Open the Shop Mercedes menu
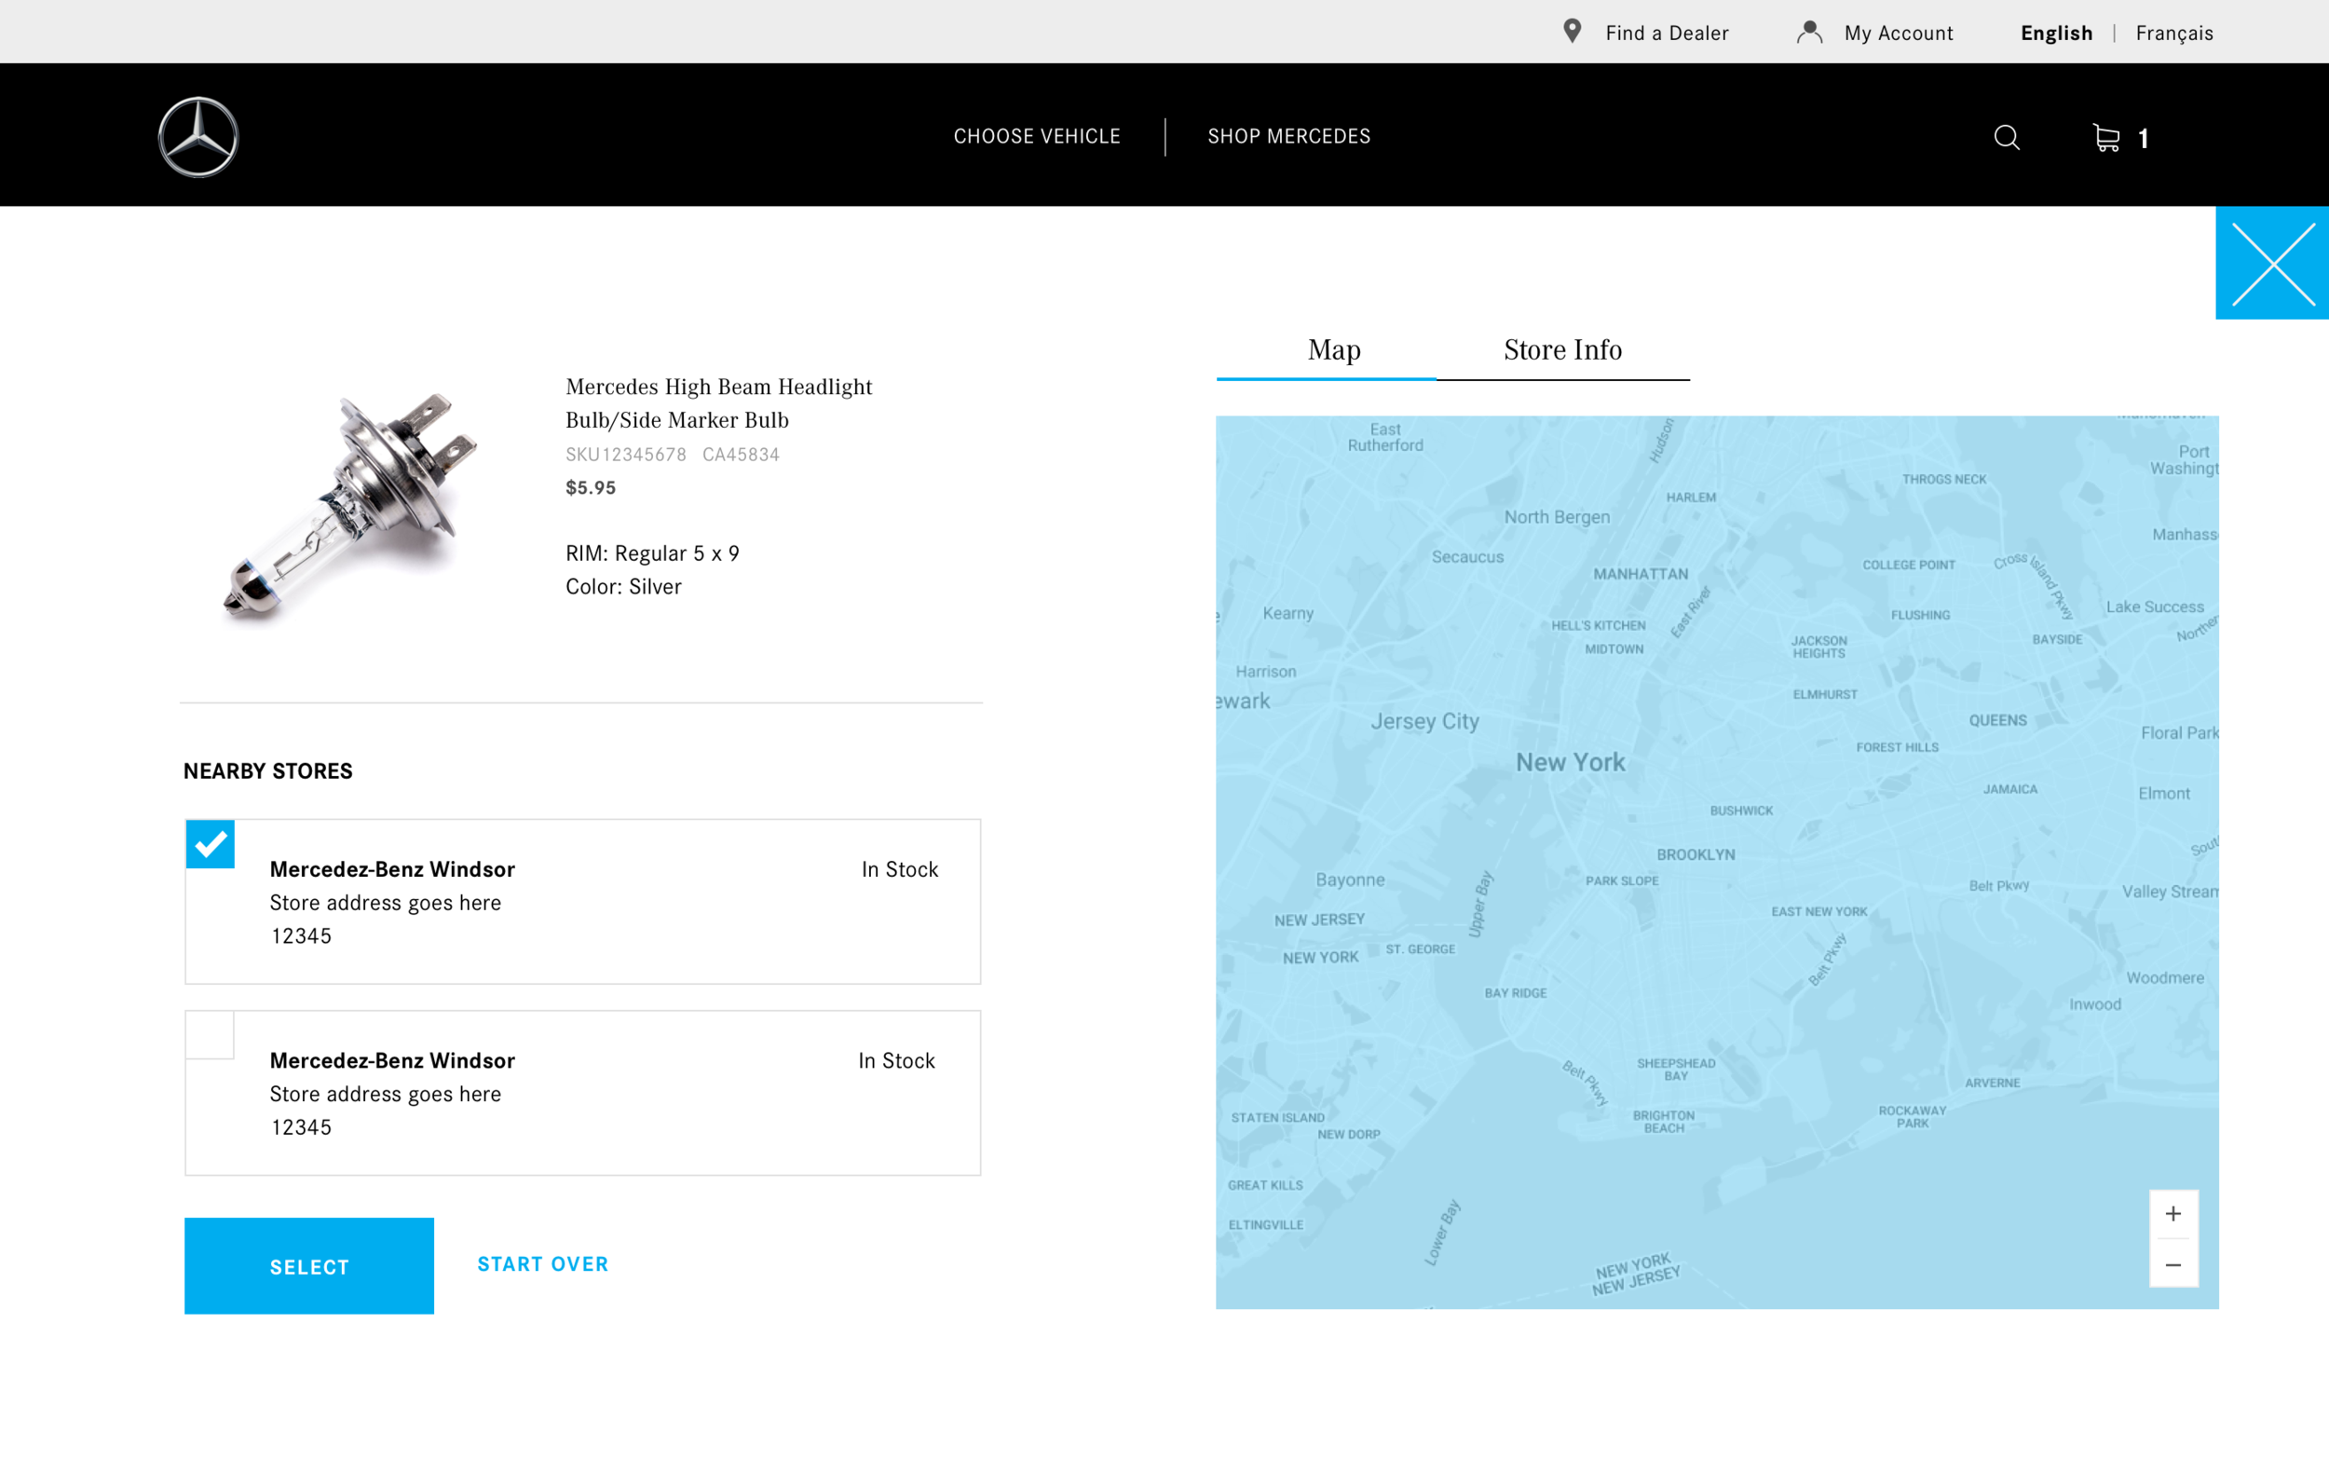The width and height of the screenshot is (2329, 1459). click(x=1289, y=136)
